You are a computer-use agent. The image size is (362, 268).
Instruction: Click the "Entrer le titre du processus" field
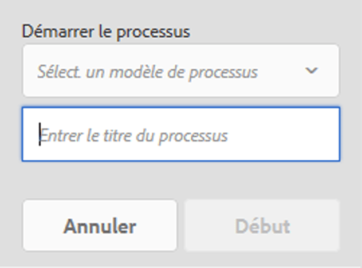tap(180, 135)
